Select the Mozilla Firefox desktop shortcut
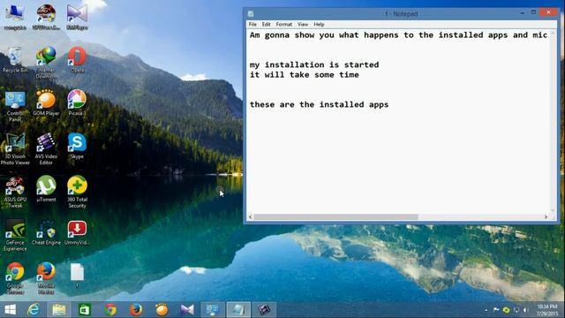The width and height of the screenshot is (565, 318). (46, 278)
